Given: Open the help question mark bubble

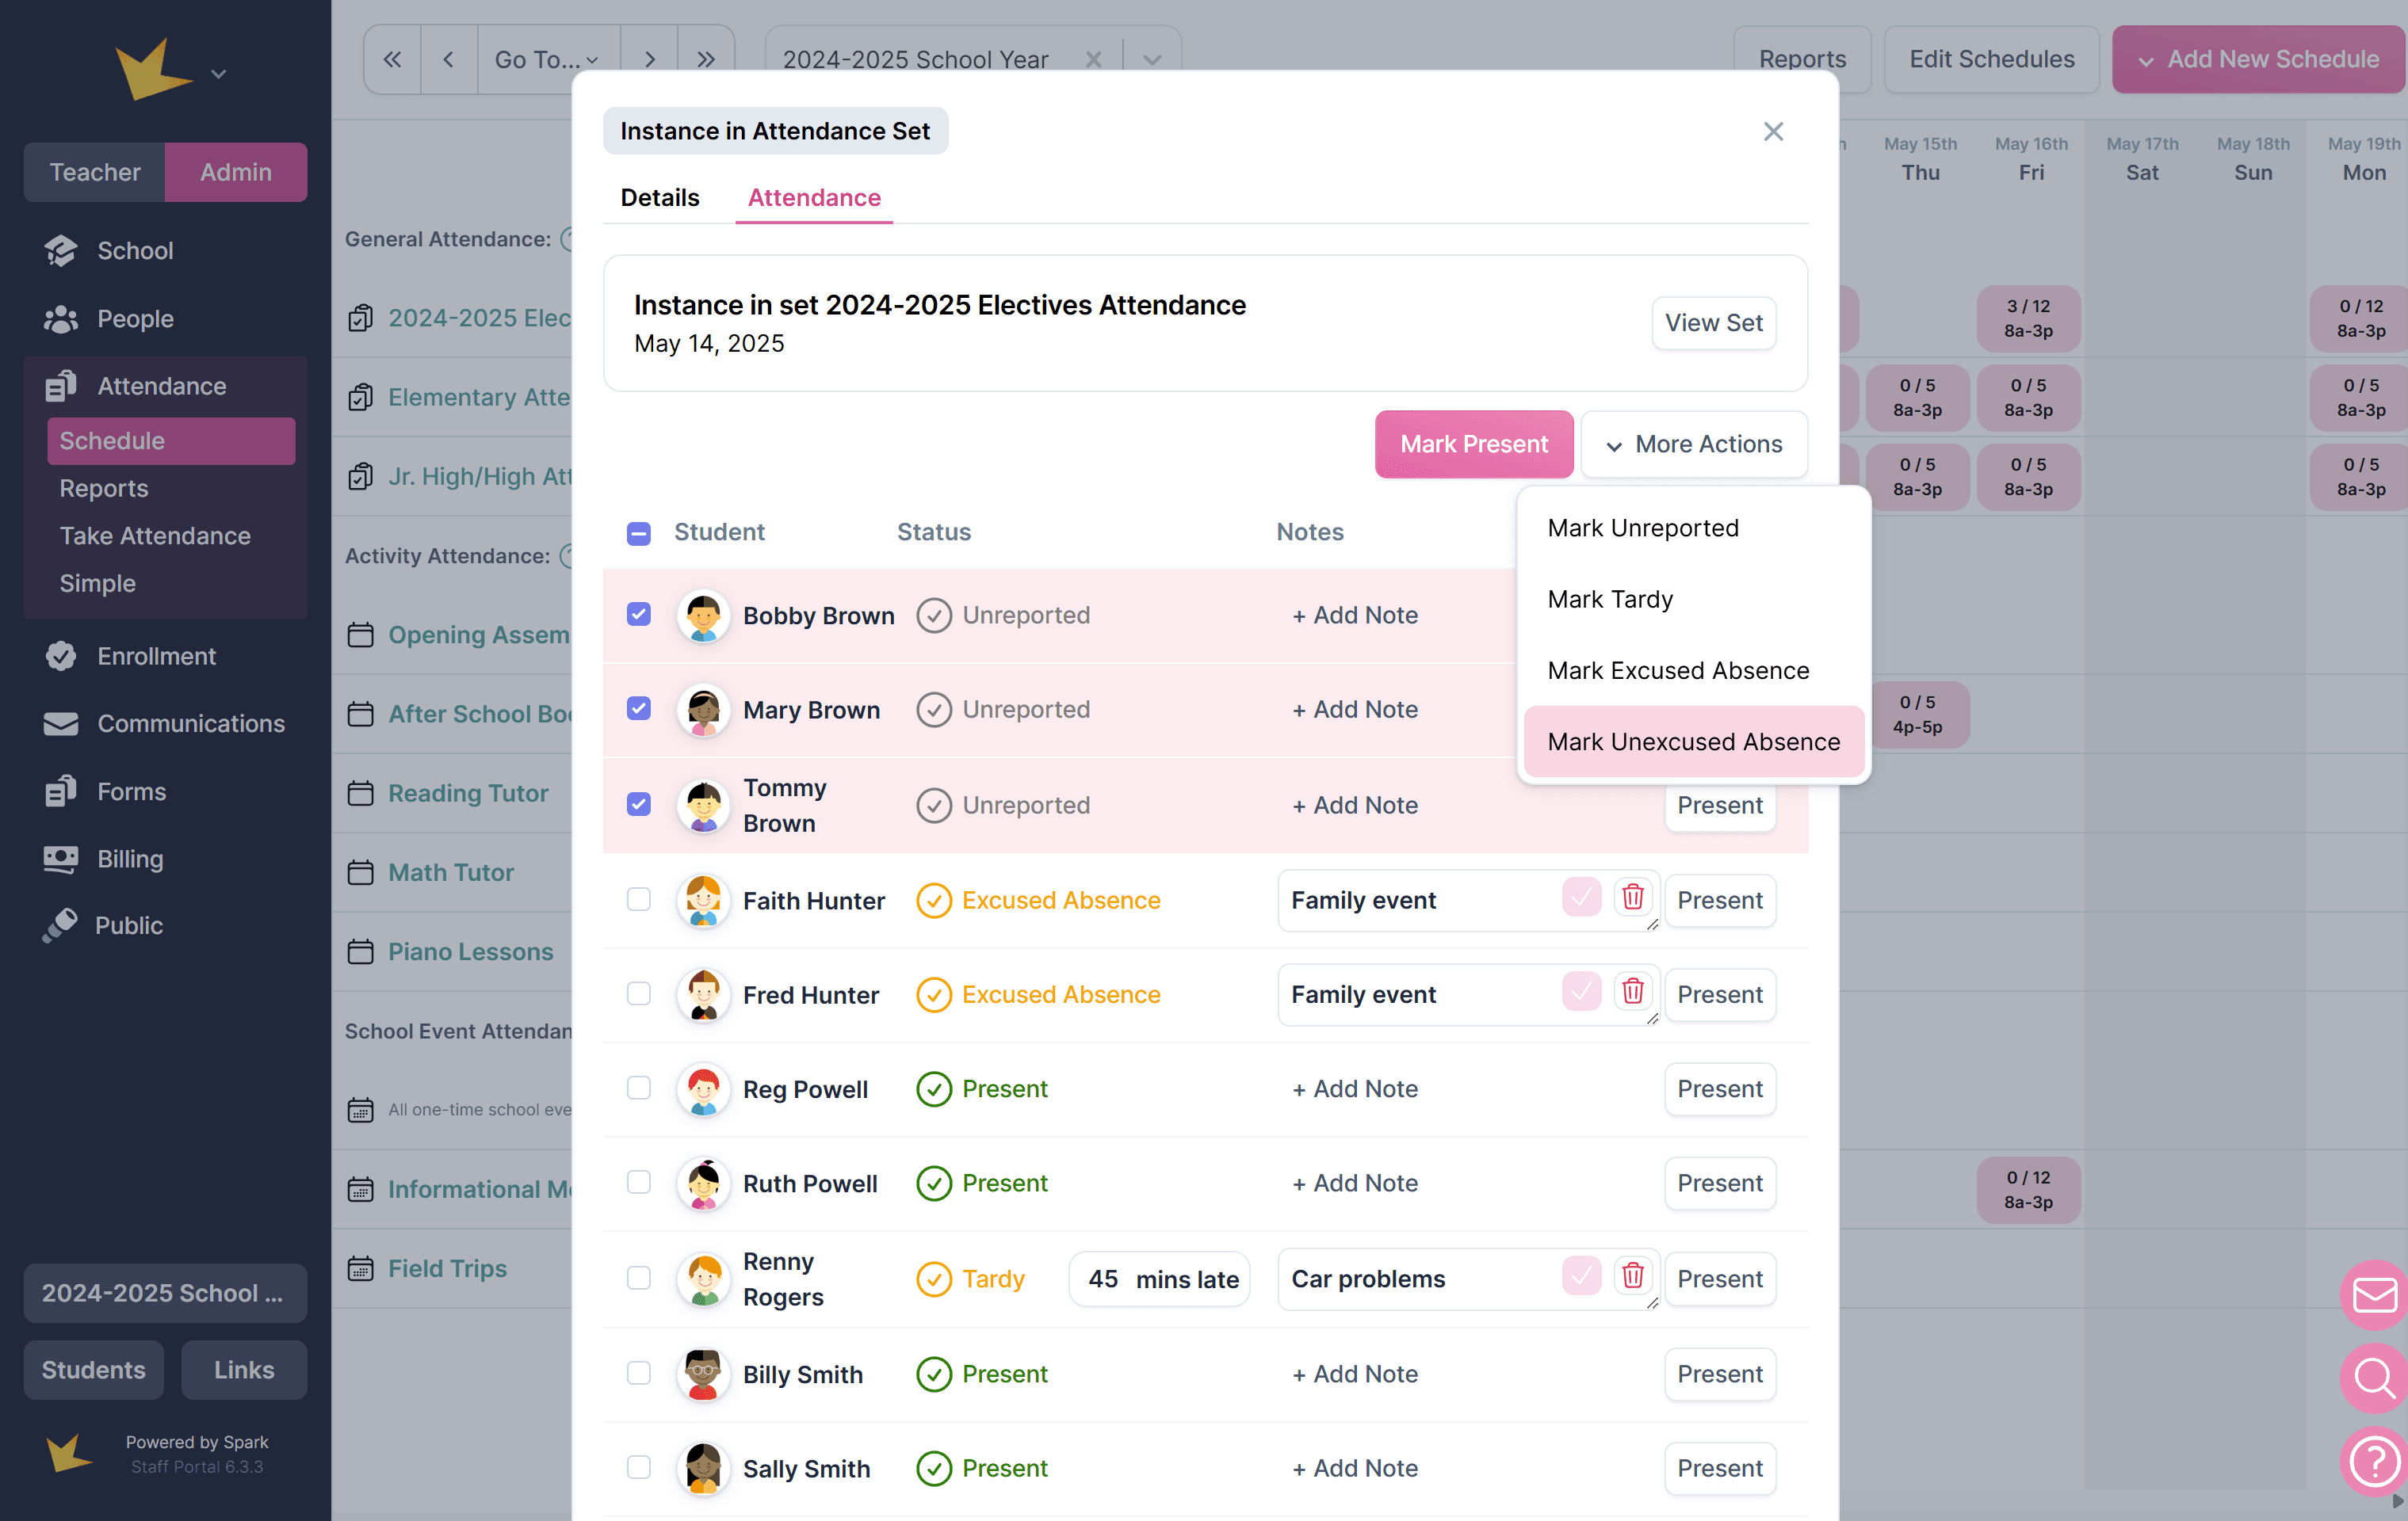Looking at the screenshot, I should [2373, 1462].
